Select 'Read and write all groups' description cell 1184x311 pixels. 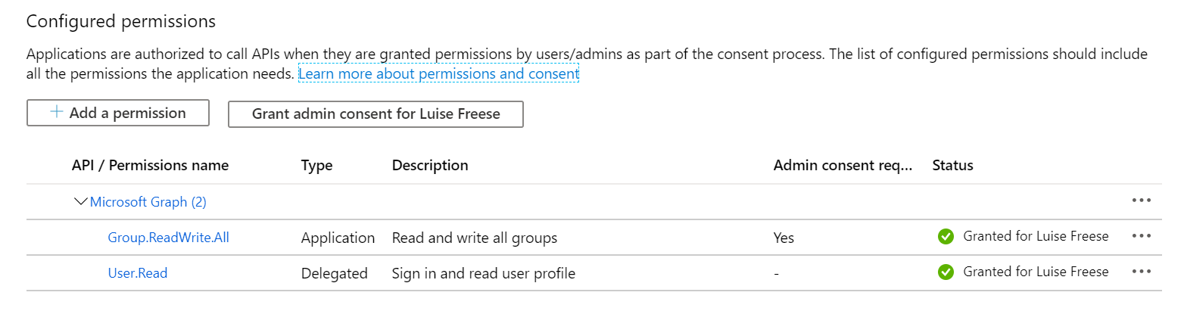tap(474, 238)
